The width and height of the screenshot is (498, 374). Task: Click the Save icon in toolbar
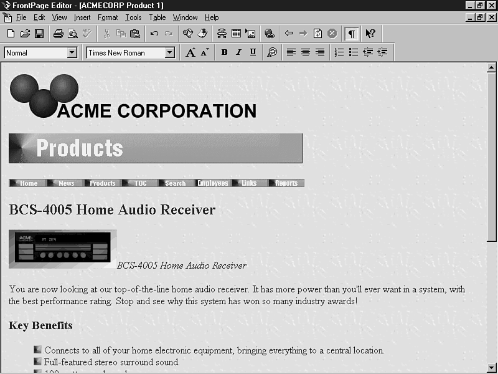[x=39, y=34]
